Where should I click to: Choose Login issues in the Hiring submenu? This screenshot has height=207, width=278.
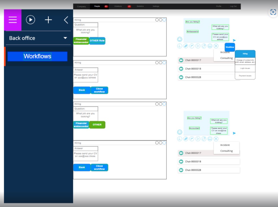tap(245, 68)
